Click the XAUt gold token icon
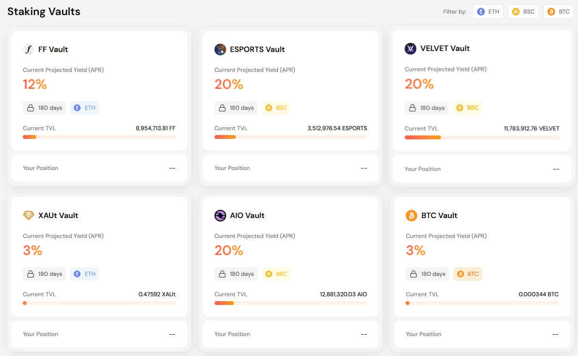Image resolution: width=578 pixels, height=356 pixels. point(29,215)
